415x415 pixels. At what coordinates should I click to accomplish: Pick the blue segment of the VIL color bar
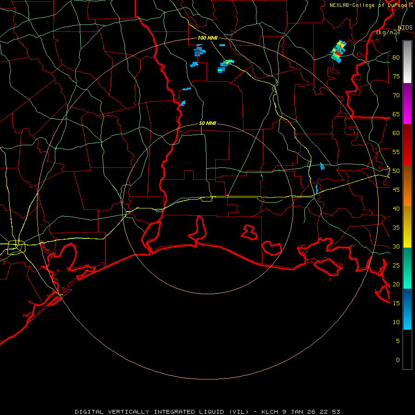coord(407,309)
